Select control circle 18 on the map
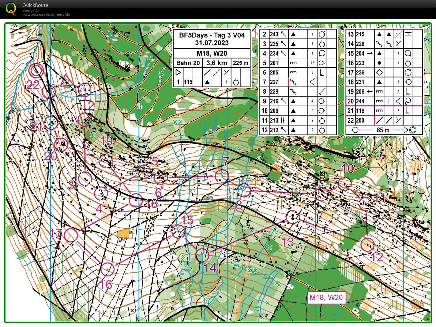 point(136,200)
